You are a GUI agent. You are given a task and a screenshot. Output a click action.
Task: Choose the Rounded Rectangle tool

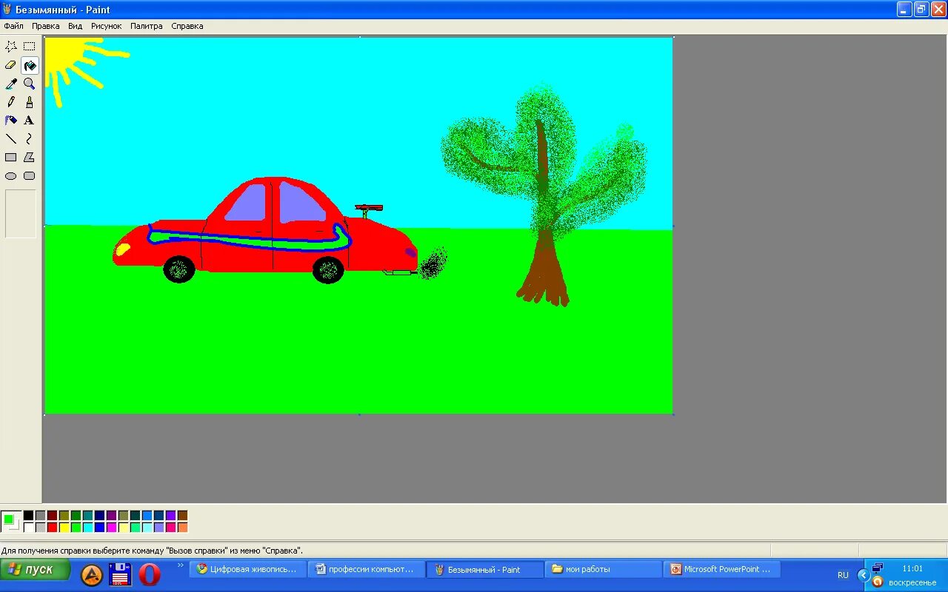[30, 176]
